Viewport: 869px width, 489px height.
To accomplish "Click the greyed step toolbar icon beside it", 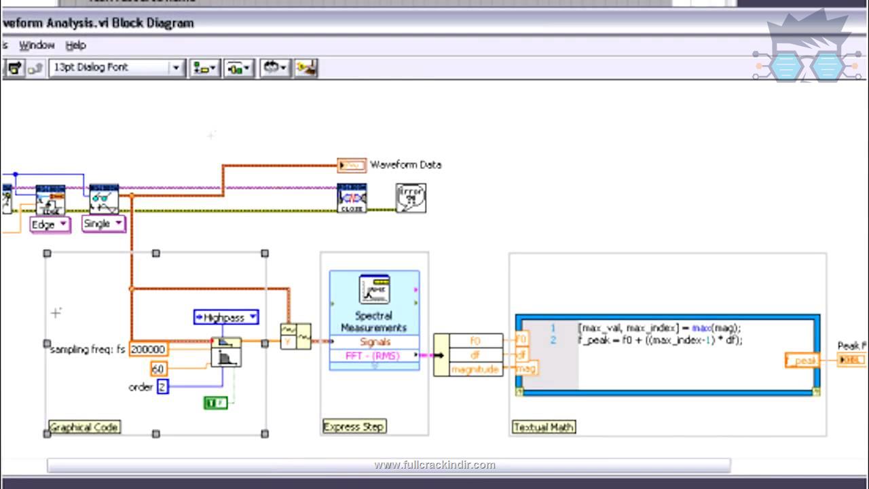I will click(36, 68).
